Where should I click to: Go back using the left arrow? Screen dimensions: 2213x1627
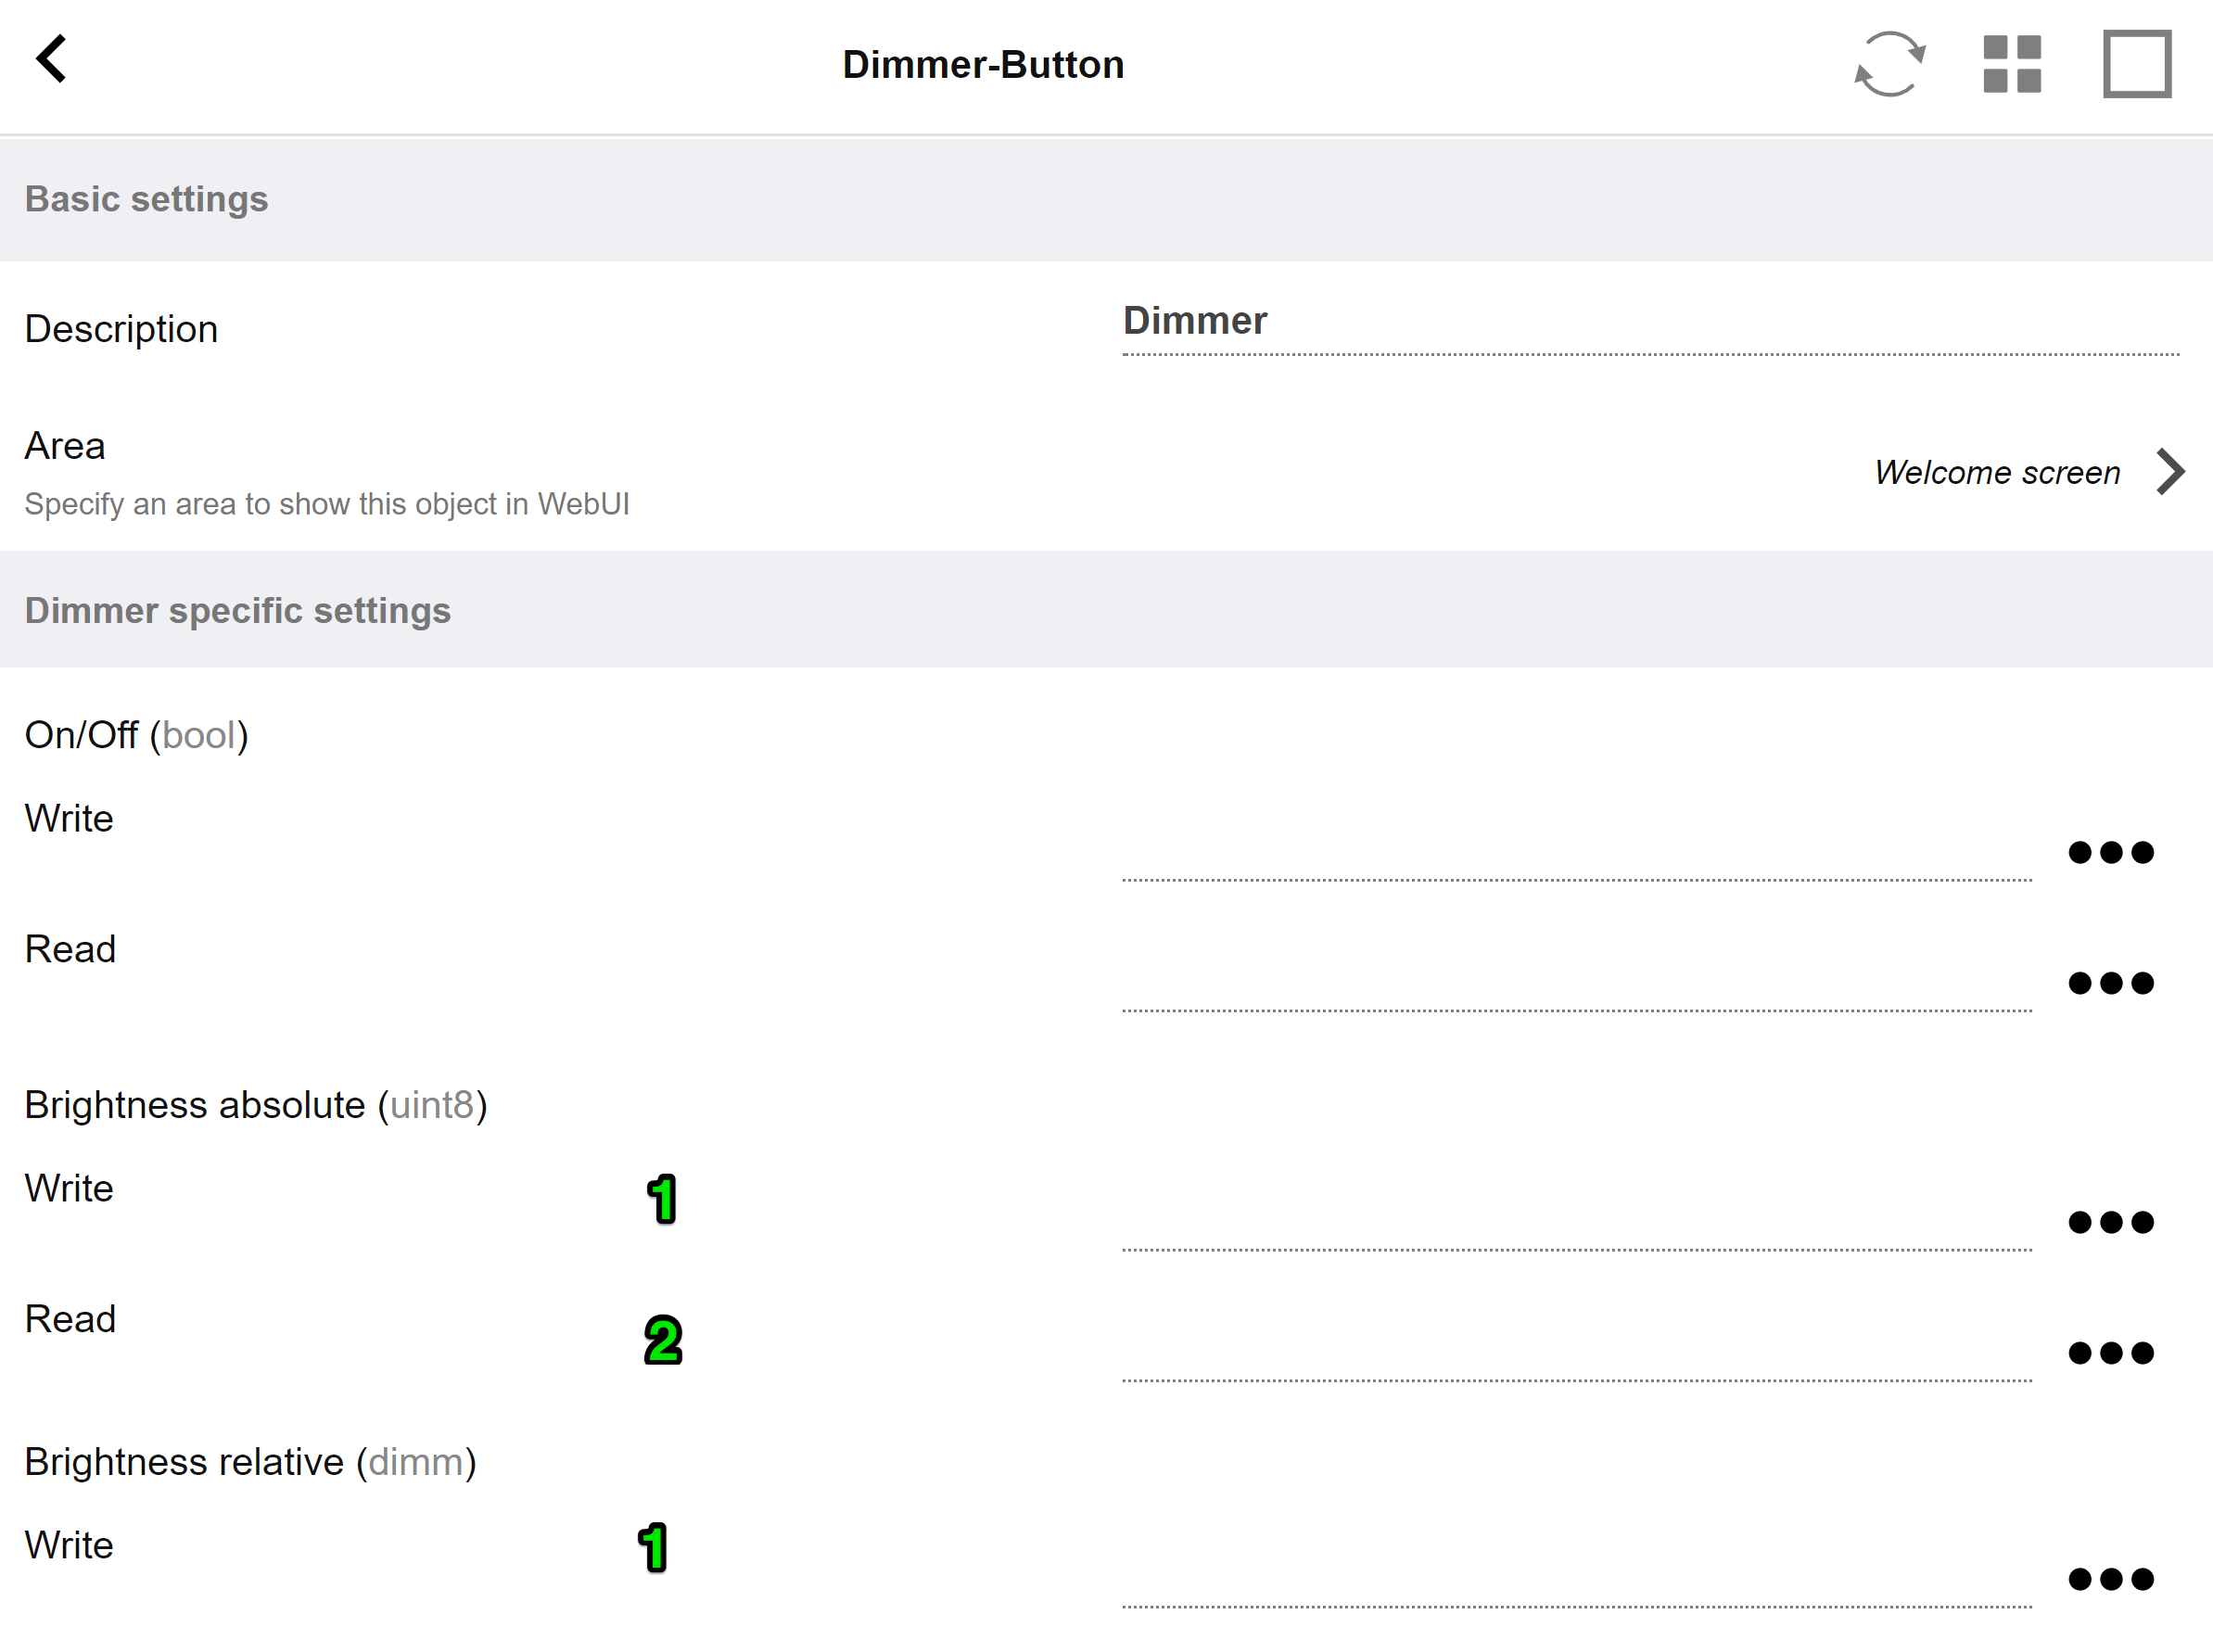coord(51,59)
